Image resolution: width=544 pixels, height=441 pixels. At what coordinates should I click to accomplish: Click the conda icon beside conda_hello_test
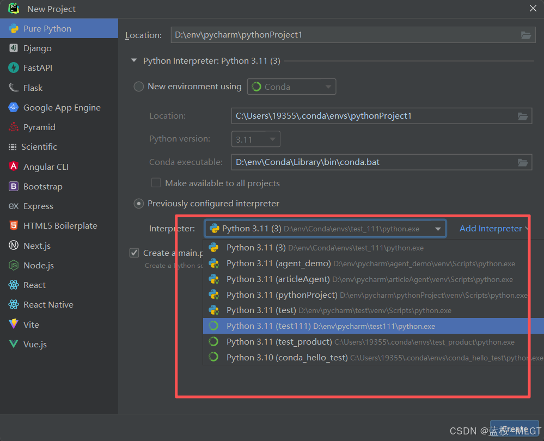click(213, 357)
